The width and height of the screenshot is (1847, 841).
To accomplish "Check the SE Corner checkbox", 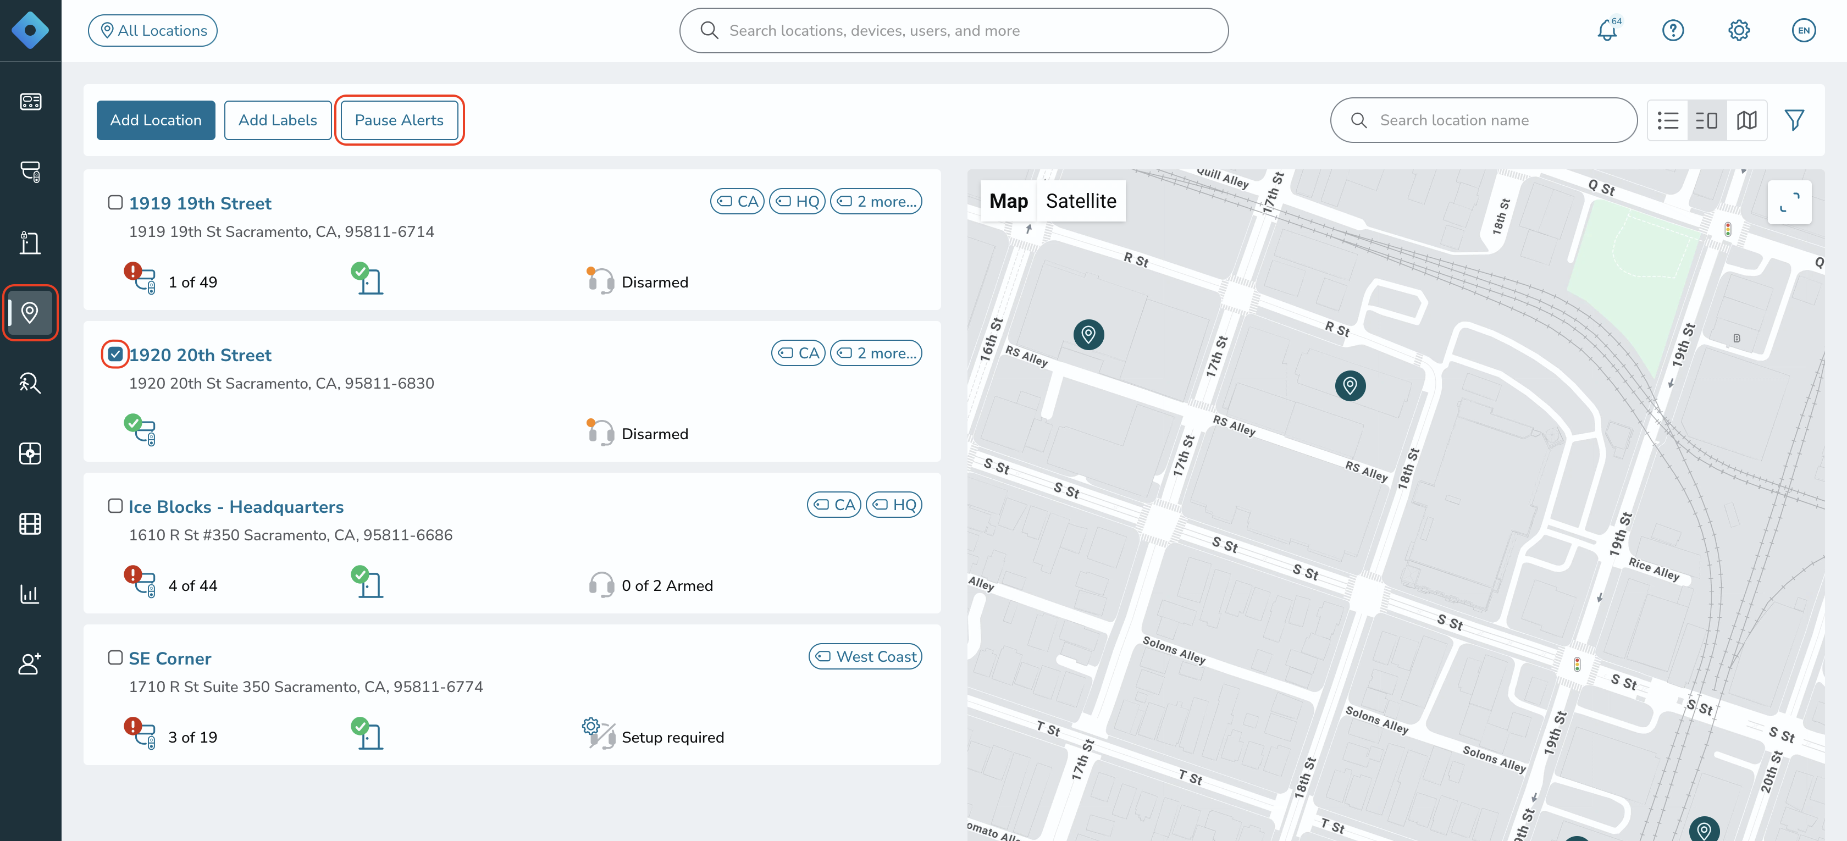I will coord(115,657).
